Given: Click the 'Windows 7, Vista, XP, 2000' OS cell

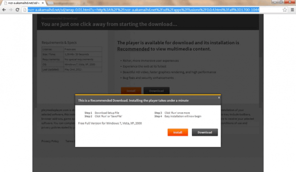Looking at the screenshot, I should (83, 65).
